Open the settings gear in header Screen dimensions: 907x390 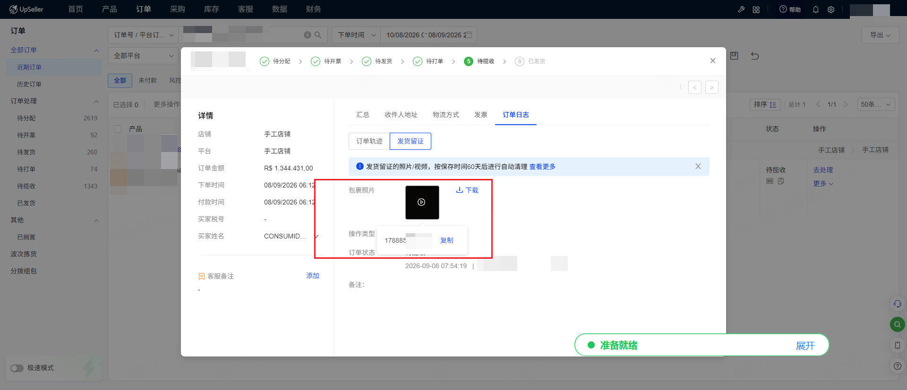(x=831, y=9)
